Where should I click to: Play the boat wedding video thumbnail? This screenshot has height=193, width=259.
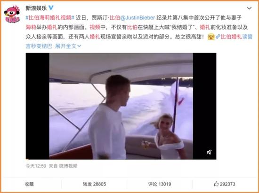click(121, 106)
